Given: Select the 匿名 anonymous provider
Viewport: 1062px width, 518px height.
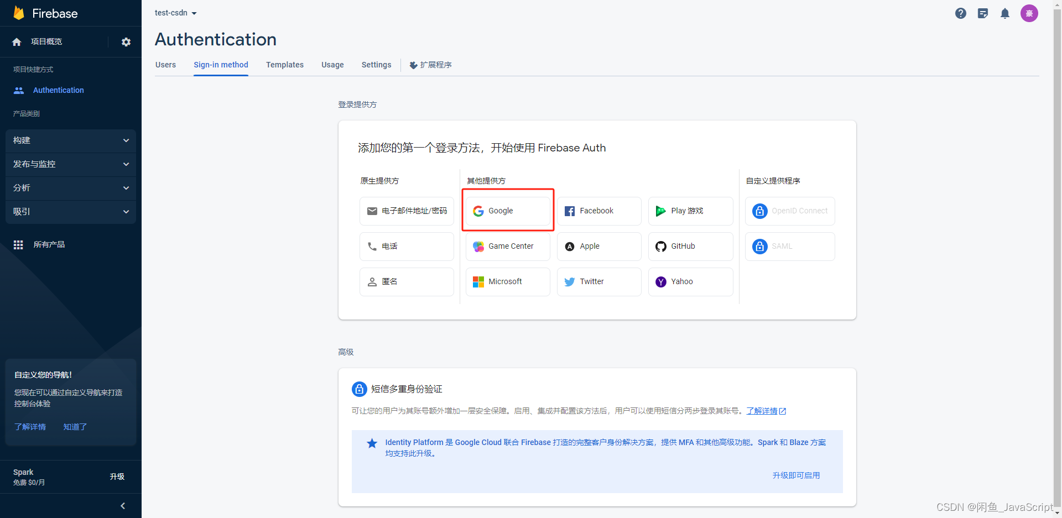Looking at the screenshot, I should click(407, 281).
